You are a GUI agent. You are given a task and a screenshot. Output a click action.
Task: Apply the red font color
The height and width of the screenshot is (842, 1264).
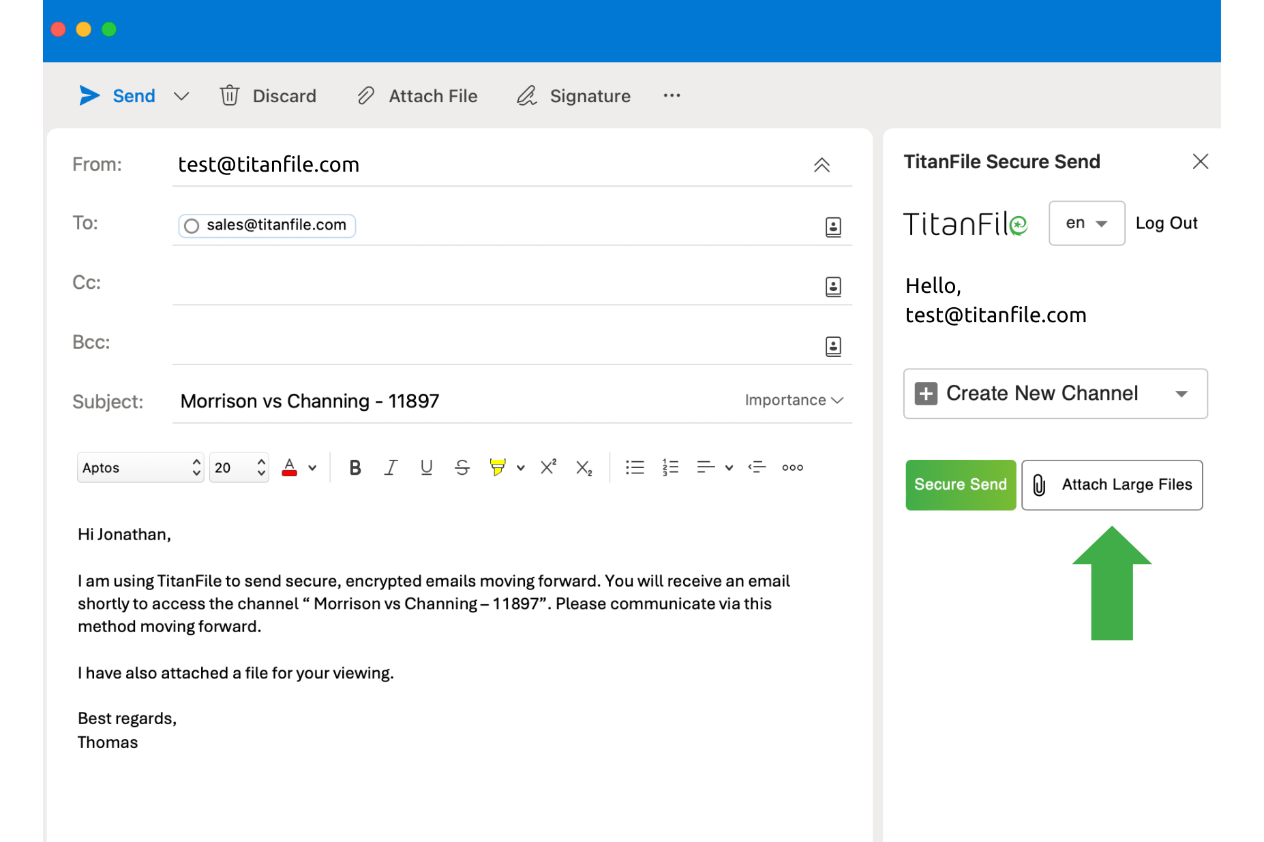point(290,468)
